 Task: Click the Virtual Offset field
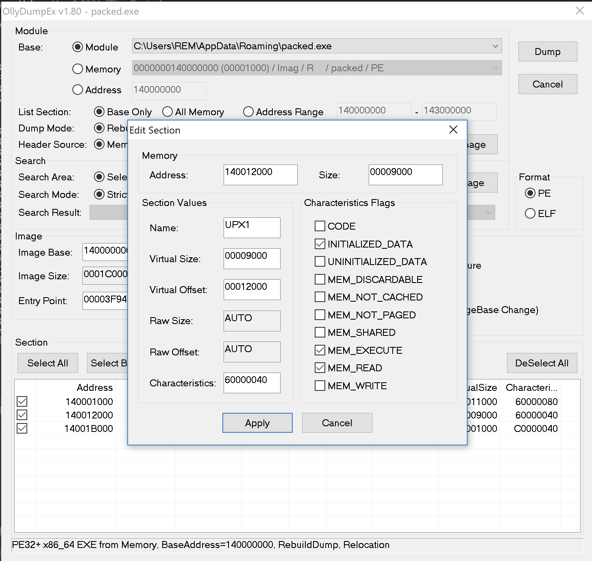click(252, 289)
